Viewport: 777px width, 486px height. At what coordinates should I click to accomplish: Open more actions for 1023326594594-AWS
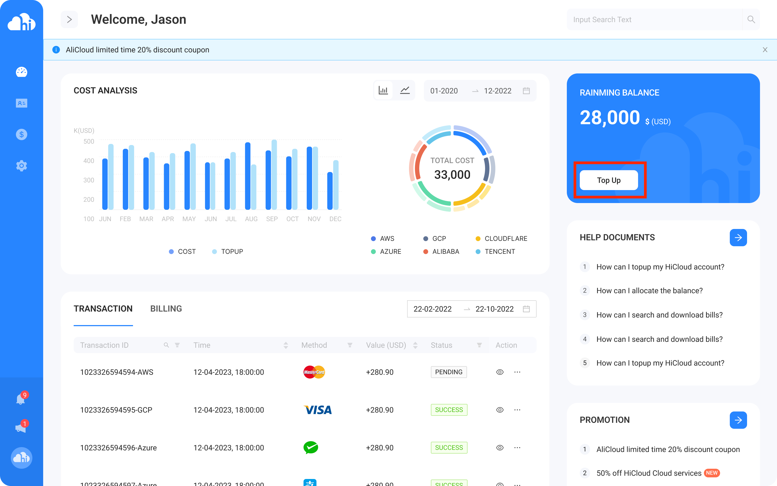click(517, 372)
